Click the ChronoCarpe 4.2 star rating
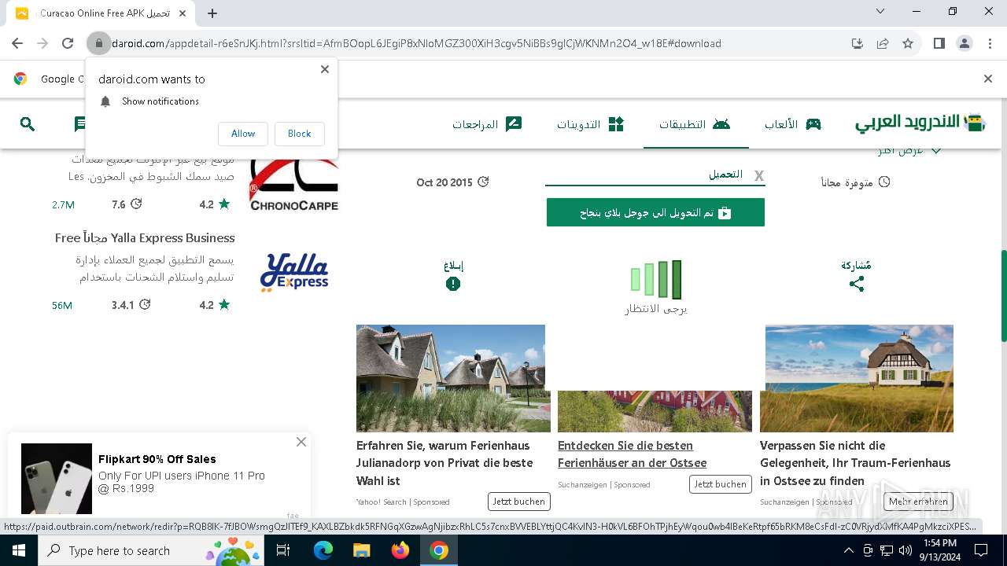 click(x=215, y=204)
